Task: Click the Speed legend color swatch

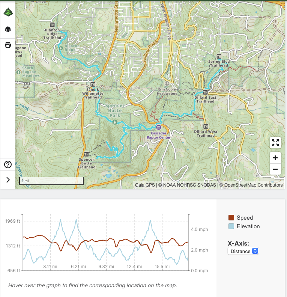Action: tap(231, 218)
